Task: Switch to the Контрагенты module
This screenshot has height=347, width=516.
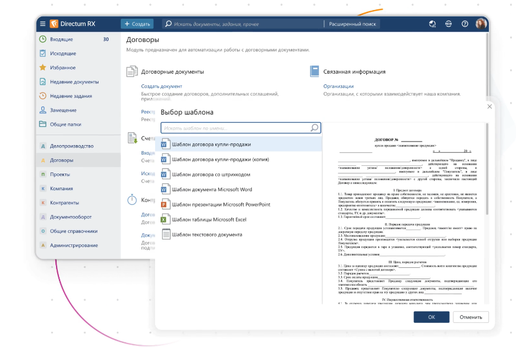Action: pos(64,203)
